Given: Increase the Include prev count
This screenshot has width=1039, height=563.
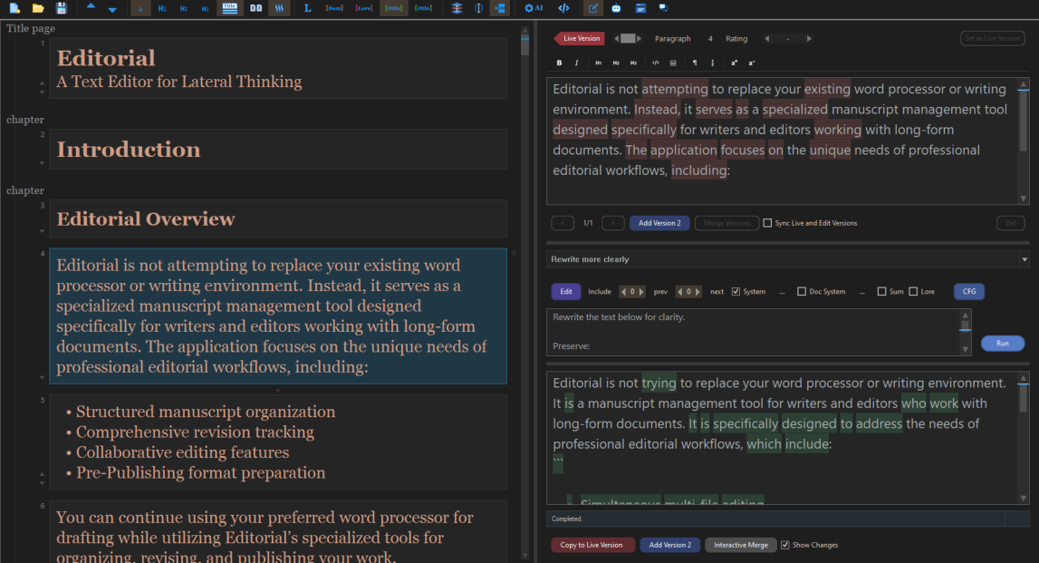Looking at the screenshot, I should (640, 292).
